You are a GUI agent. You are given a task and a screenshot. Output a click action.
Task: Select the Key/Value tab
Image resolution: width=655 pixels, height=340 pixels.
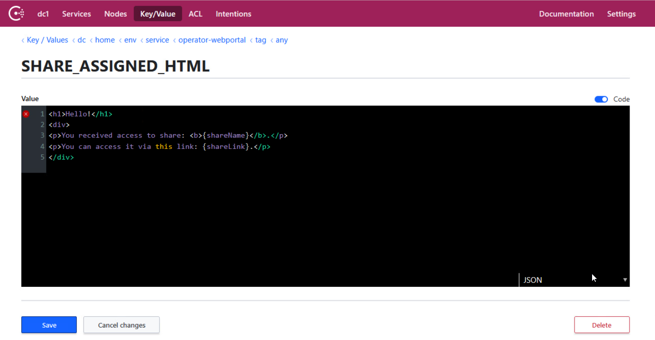point(158,14)
